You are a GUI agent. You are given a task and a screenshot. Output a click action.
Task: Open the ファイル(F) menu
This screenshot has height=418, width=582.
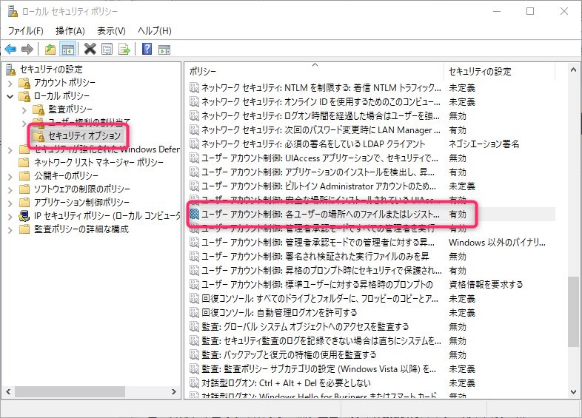tap(26, 31)
